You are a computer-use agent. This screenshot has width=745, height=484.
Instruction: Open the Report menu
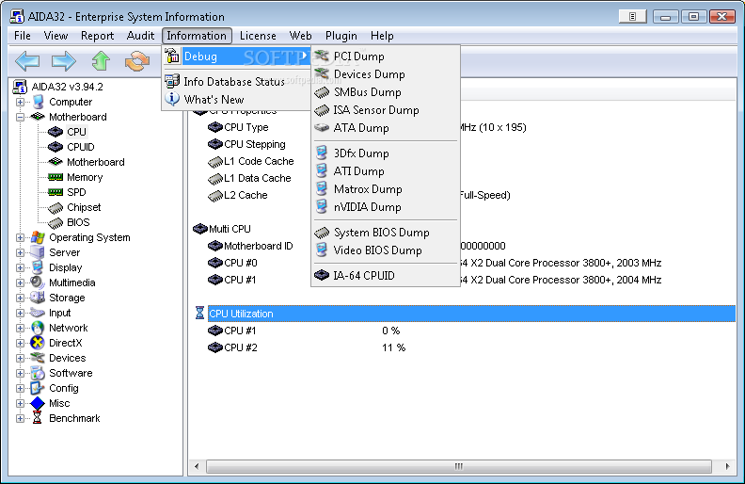point(97,36)
